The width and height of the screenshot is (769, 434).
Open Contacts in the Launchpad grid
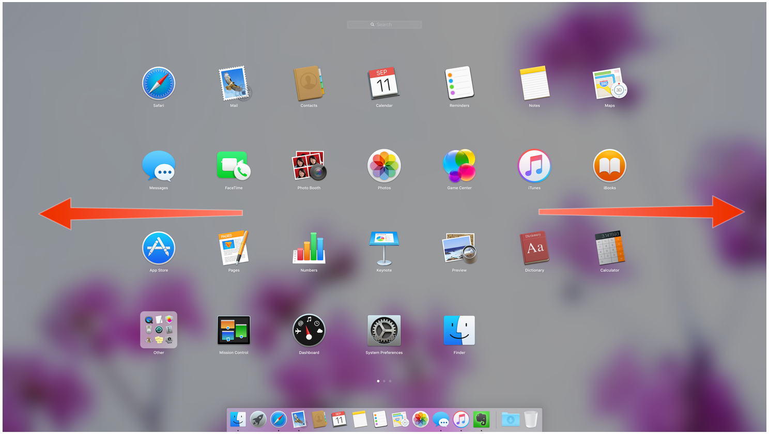click(x=309, y=83)
